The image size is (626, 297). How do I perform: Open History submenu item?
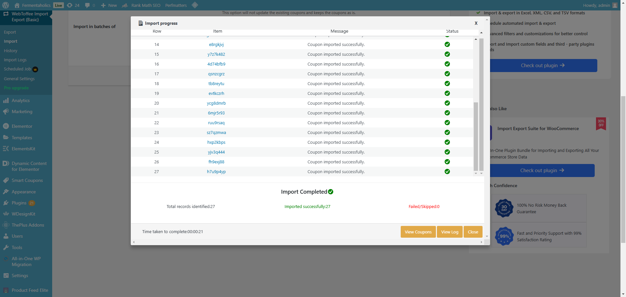click(x=10, y=51)
